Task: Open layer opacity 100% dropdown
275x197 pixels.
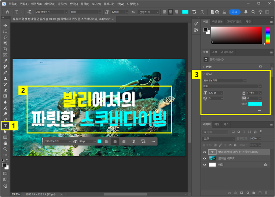Action: pyautogui.click(x=260, y=139)
